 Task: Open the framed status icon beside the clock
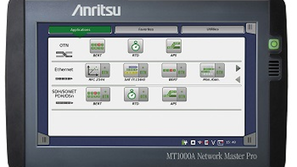coord(220,143)
